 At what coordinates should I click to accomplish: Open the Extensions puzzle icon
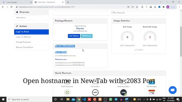point(164,7)
